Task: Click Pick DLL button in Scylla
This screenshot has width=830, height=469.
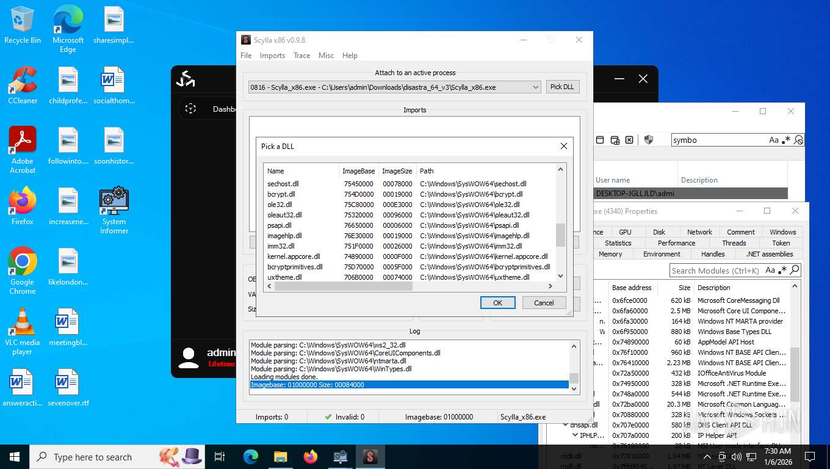Action: pyautogui.click(x=561, y=87)
